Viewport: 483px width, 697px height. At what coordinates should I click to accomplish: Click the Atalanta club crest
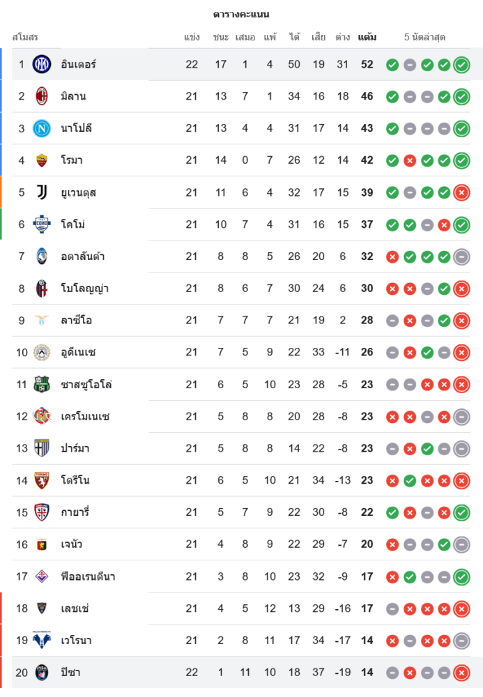(x=42, y=256)
